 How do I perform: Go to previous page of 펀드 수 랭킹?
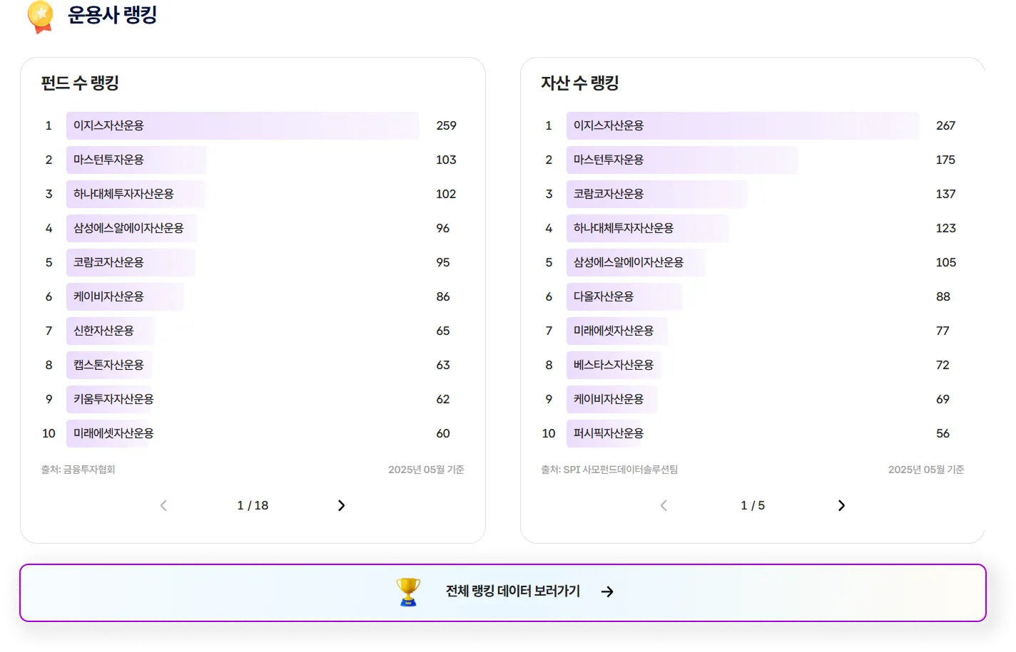163,505
